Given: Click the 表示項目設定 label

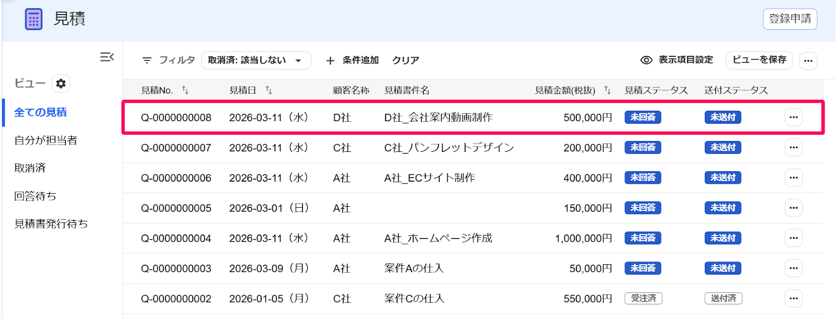Looking at the screenshot, I should (x=686, y=60).
